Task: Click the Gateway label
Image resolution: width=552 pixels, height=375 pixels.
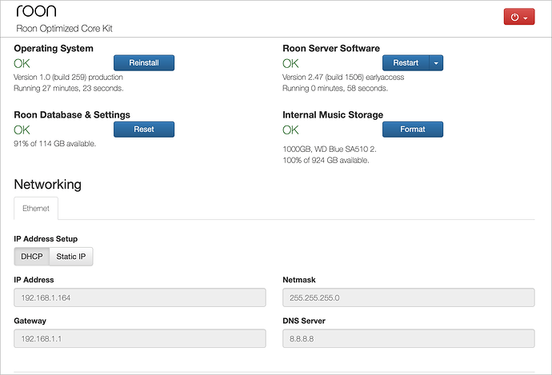Action: [30, 321]
